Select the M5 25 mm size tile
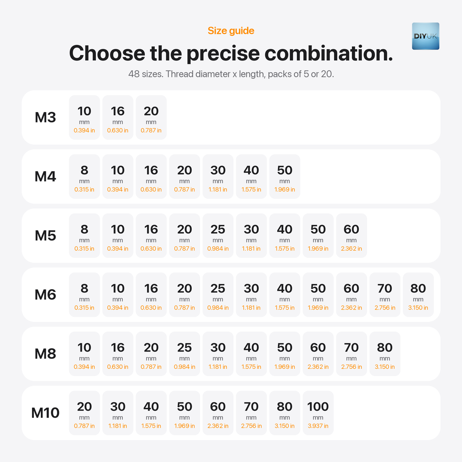 tap(218, 236)
